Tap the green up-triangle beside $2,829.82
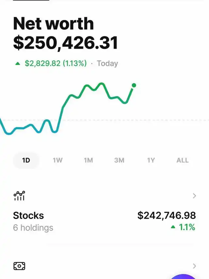 click(x=18, y=63)
